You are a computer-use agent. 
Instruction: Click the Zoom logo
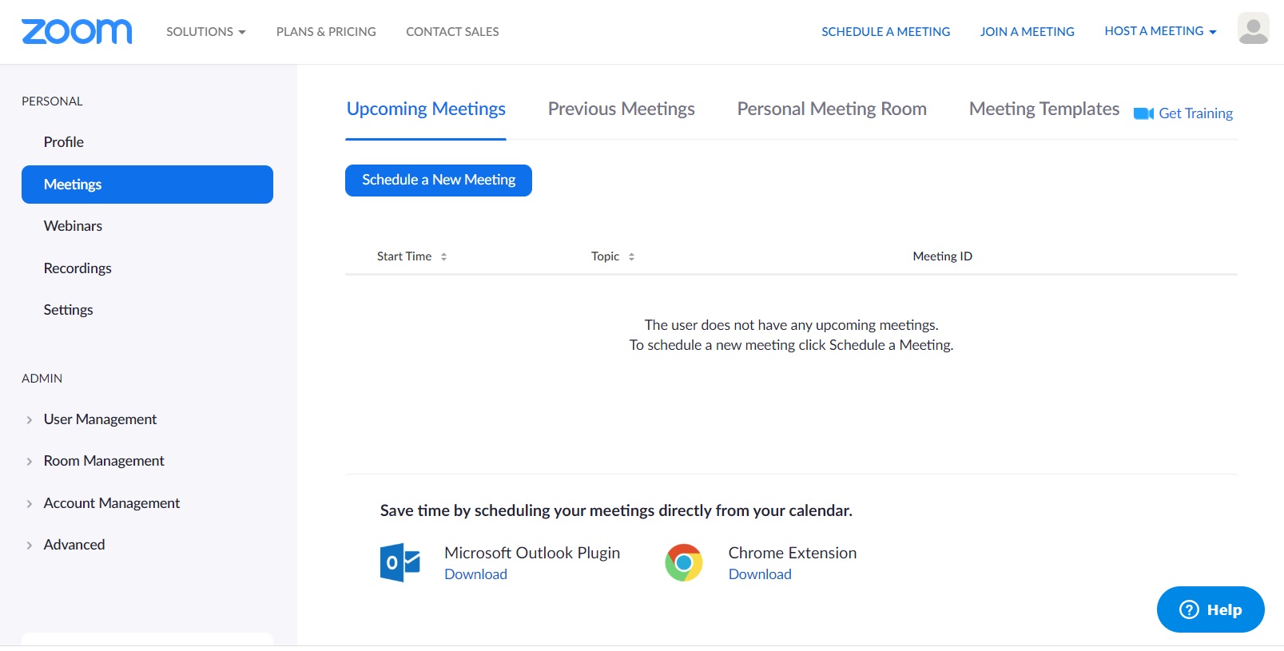[77, 31]
